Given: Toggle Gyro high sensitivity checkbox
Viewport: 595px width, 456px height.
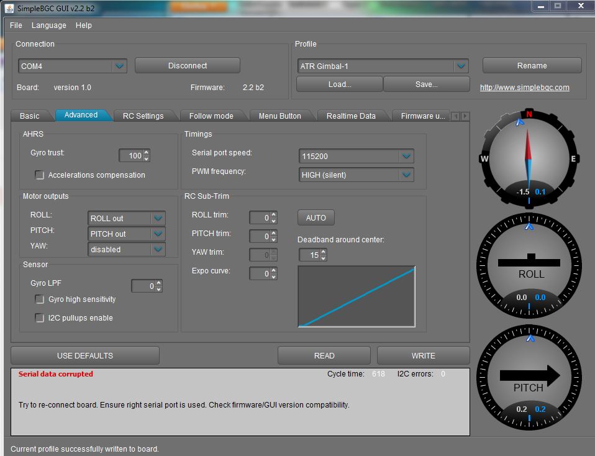Looking at the screenshot, I should [40, 299].
